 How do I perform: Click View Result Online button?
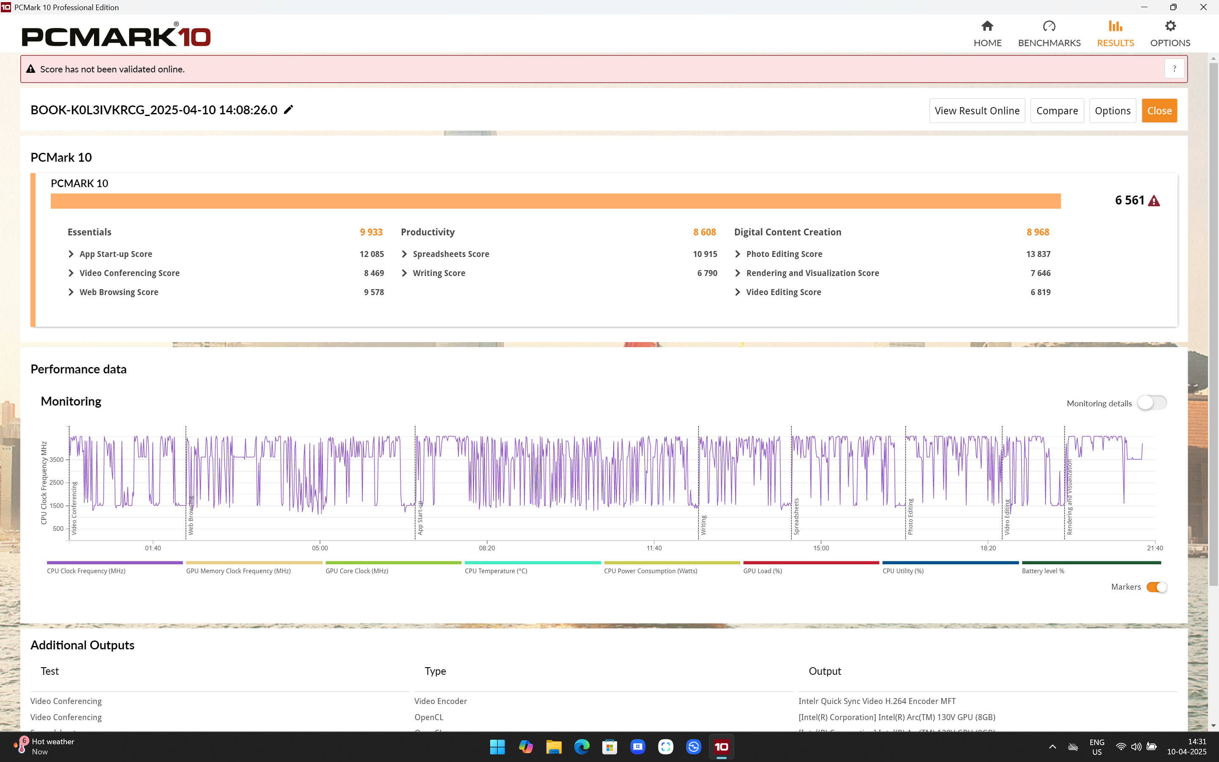977,110
